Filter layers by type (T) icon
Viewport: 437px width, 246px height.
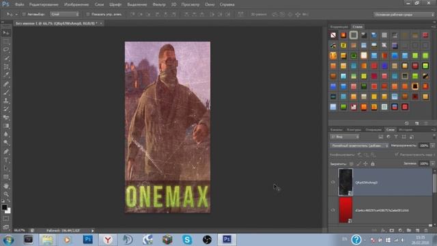pos(396,137)
